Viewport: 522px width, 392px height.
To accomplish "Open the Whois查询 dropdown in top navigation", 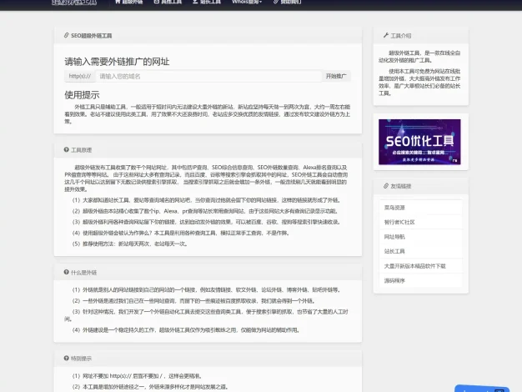I will [x=247, y=2].
